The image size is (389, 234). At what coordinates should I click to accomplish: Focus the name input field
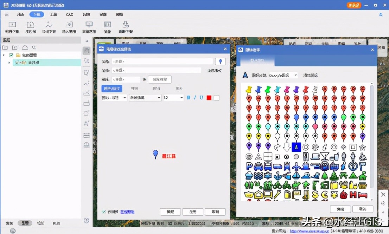(162, 61)
